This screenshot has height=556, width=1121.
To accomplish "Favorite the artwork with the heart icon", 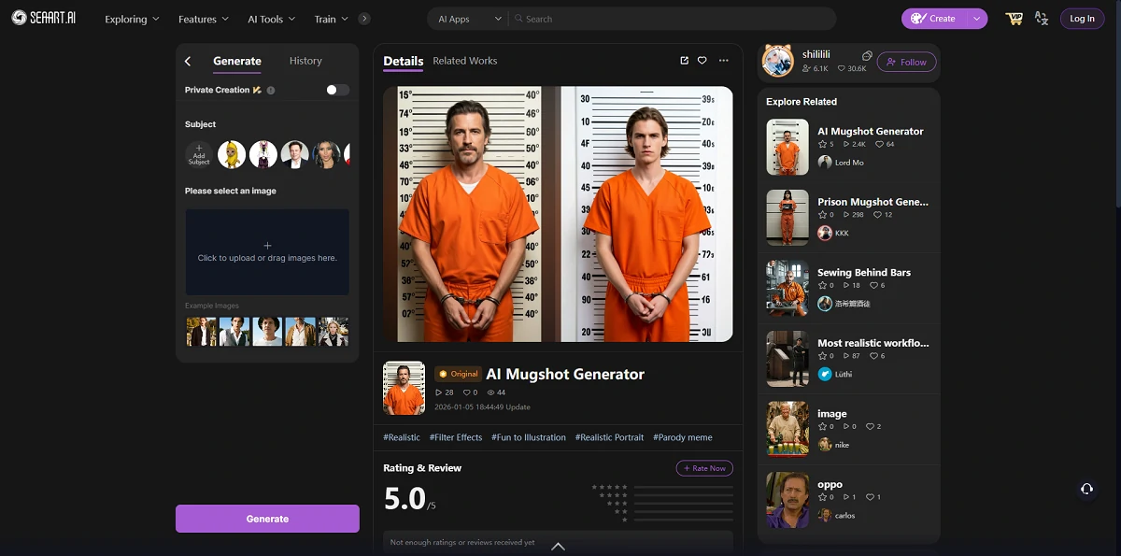I will tap(702, 60).
